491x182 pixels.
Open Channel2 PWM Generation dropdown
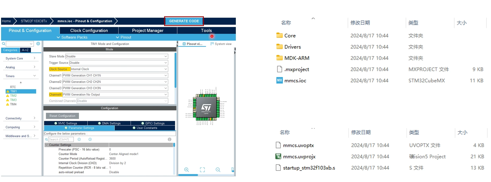(115, 82)
